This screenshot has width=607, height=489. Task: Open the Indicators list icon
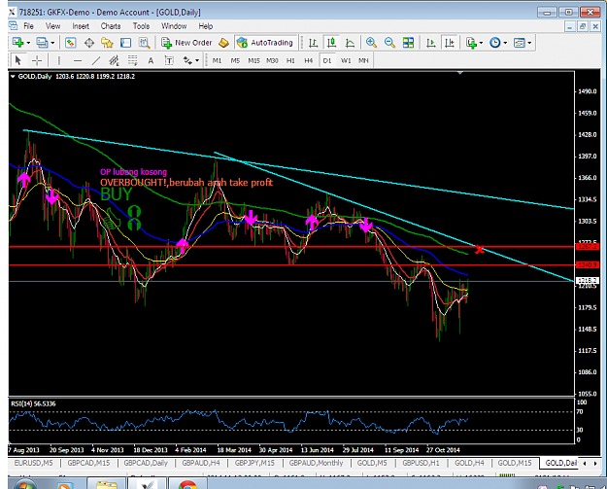tap(471, 43)
